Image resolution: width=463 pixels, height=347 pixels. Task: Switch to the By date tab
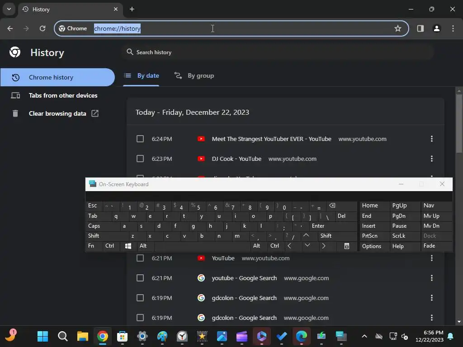141,76
